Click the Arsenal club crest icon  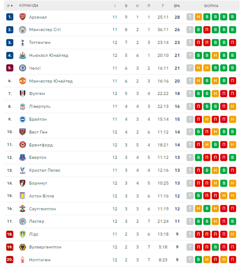(x=22, y=17)
